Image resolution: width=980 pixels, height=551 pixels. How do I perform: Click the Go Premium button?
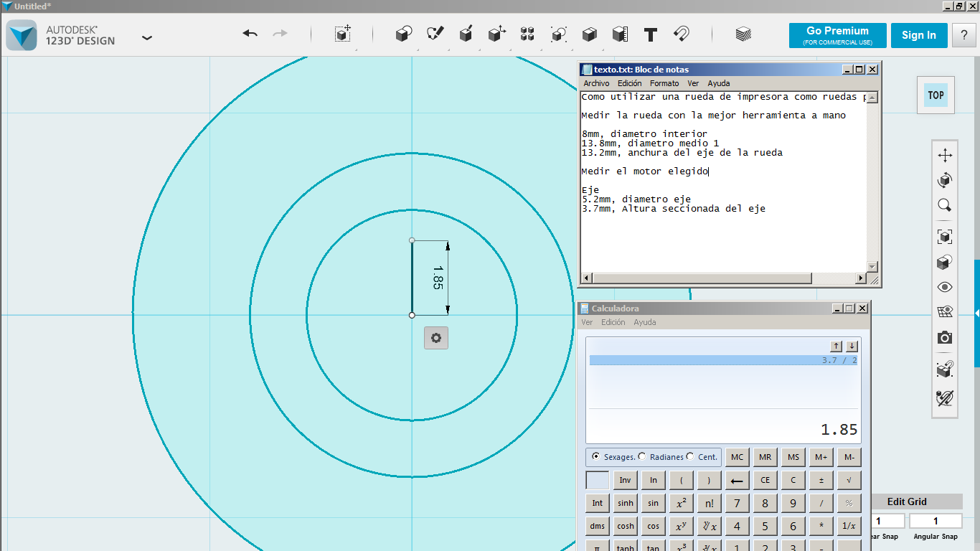(x=837, y=35)
